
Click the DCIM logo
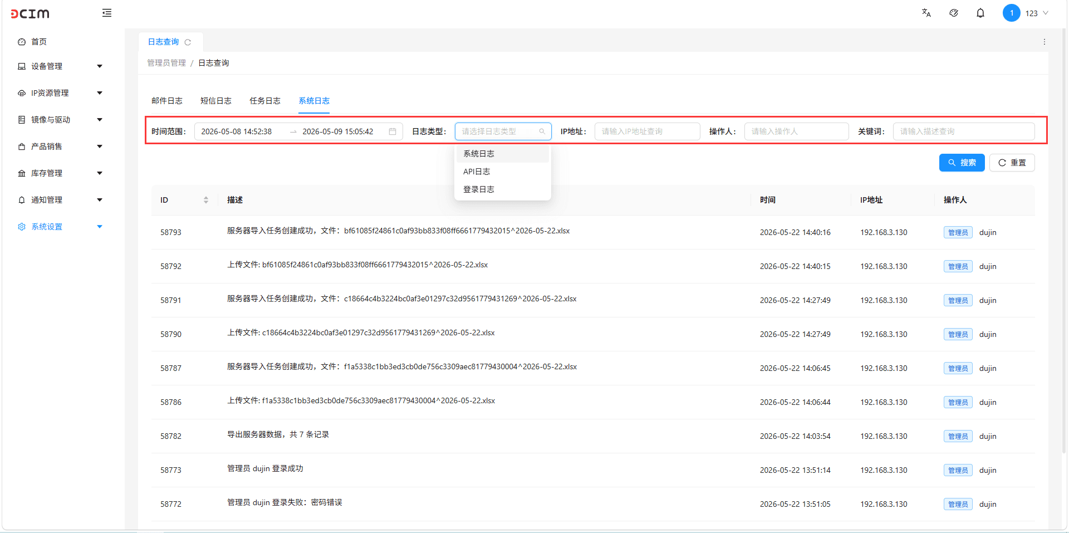(x=30, y=13)
